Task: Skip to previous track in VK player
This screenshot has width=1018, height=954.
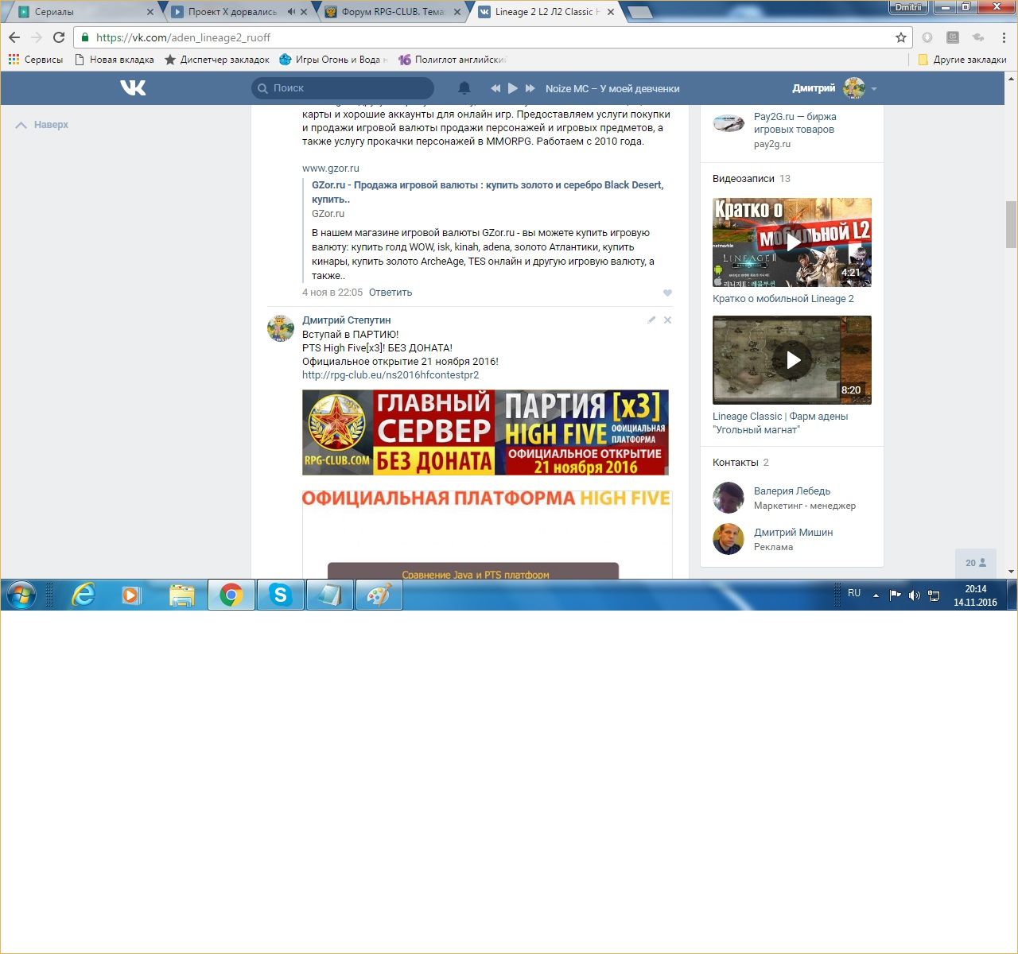Action: pos(495,88)
